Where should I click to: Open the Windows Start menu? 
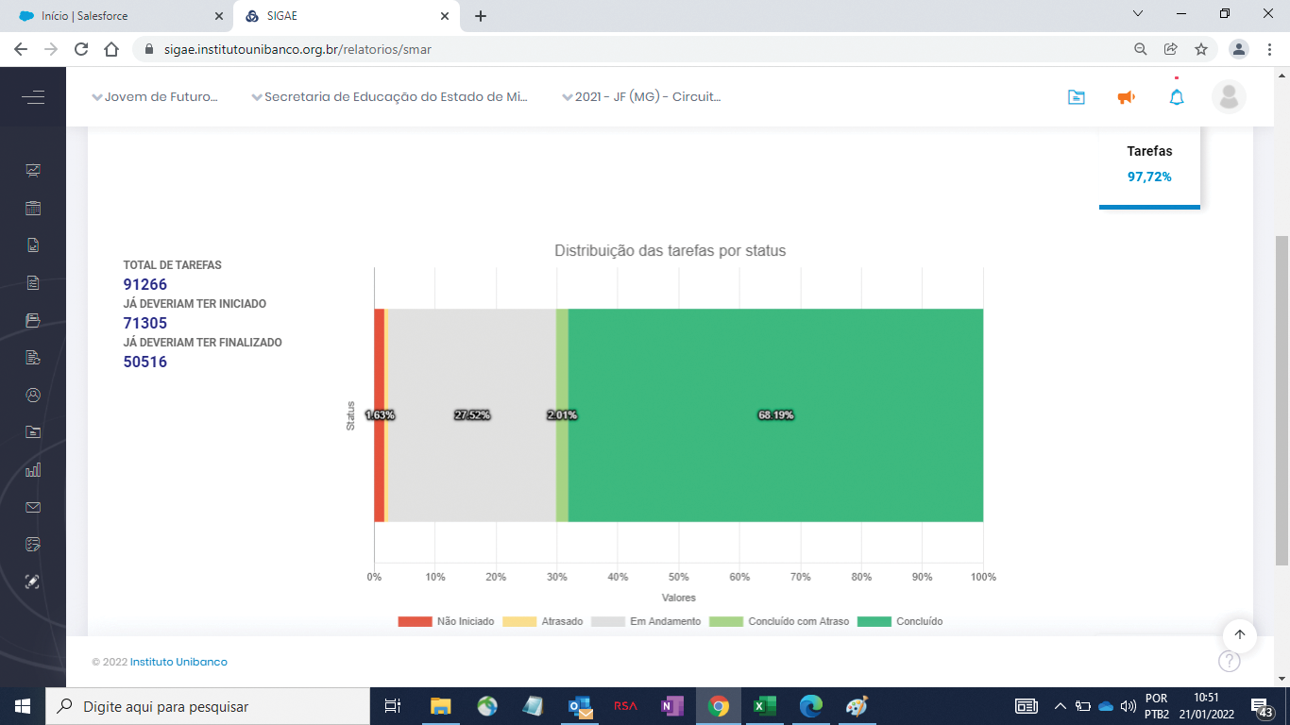[23, 706]
